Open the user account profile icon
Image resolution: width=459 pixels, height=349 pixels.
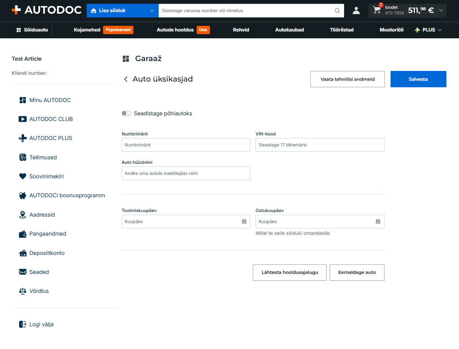point(356,11)
